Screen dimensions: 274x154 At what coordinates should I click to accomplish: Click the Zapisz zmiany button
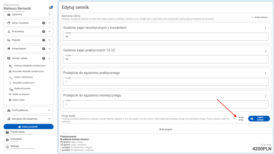point(259,118)
